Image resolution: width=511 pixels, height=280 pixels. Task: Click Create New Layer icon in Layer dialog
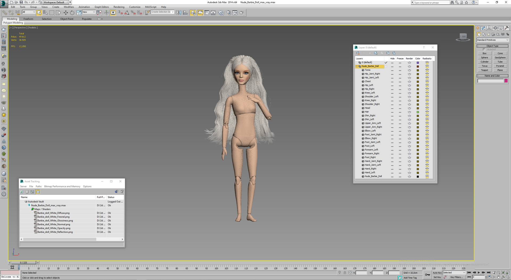tap(358, 53)
